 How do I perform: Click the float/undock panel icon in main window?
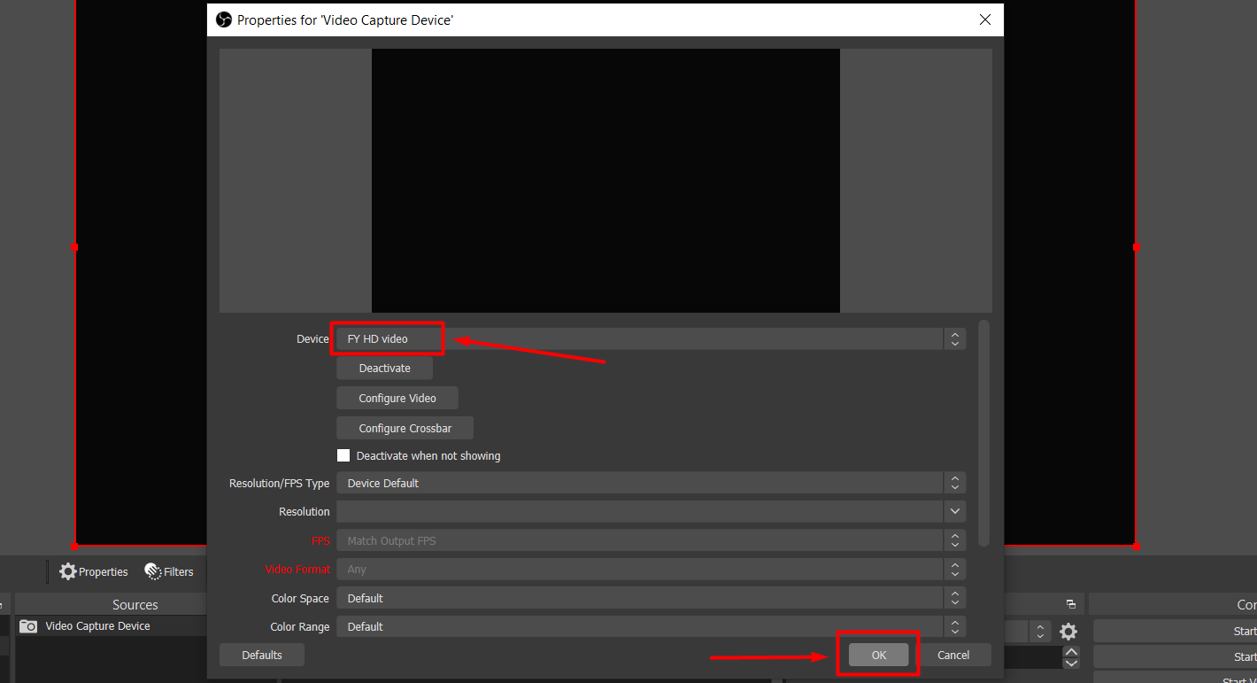click(x=1070, y=604)
